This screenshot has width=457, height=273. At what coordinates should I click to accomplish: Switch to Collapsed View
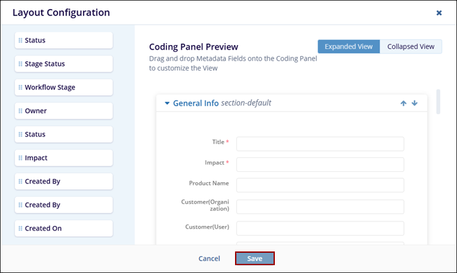click(x=411, y=46)
